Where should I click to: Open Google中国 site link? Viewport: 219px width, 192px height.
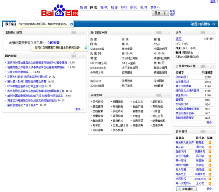(x=97, y=49)
